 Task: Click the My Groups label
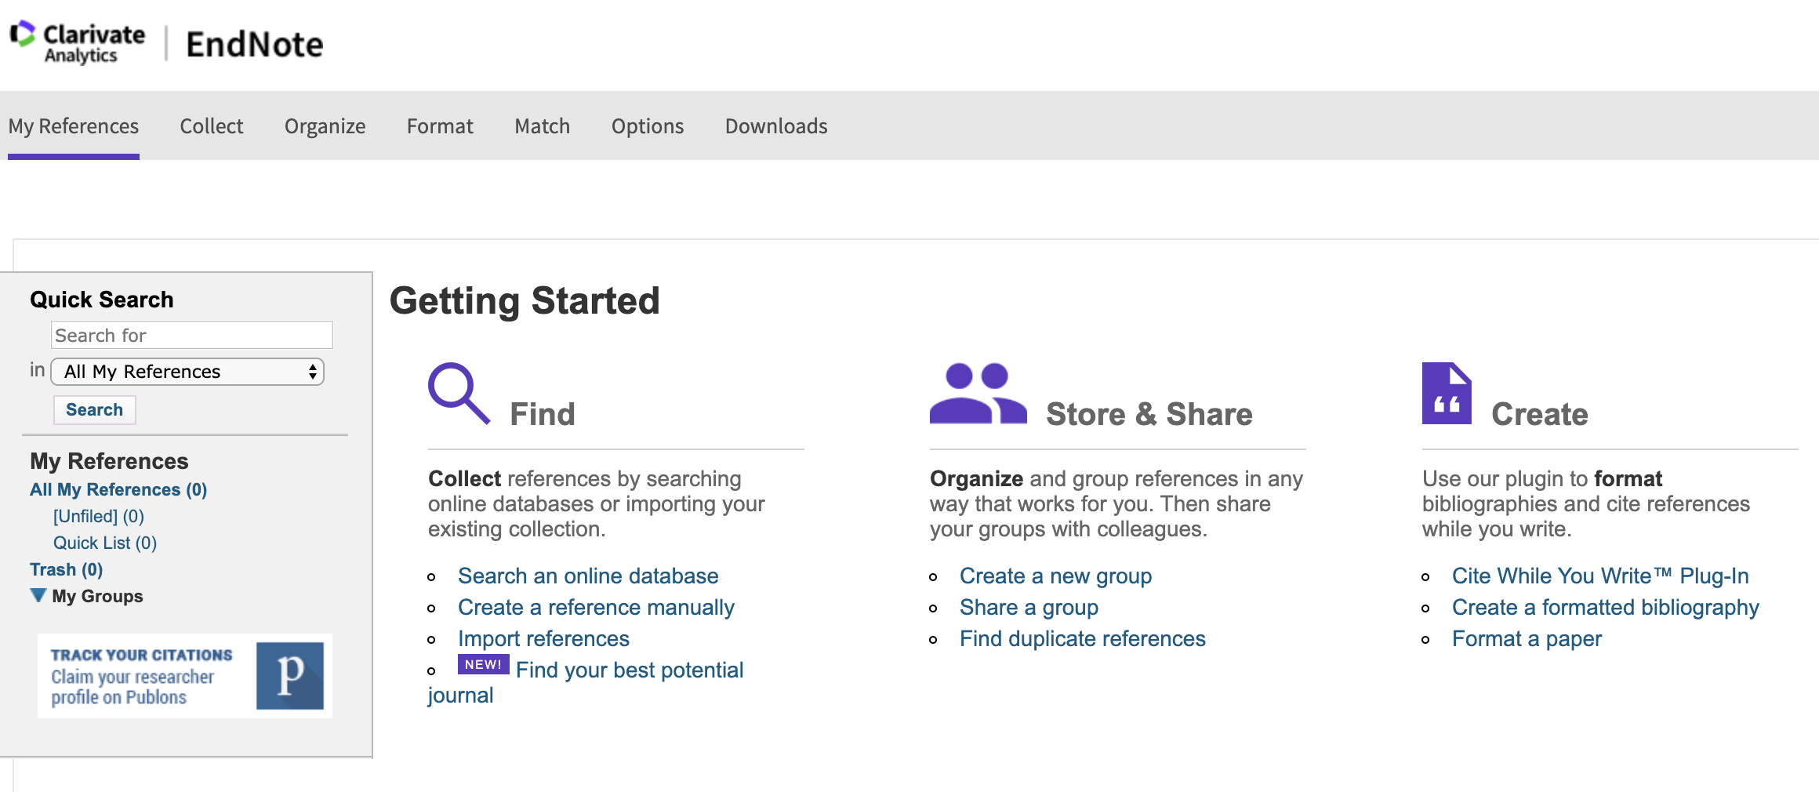pos(97,596)
